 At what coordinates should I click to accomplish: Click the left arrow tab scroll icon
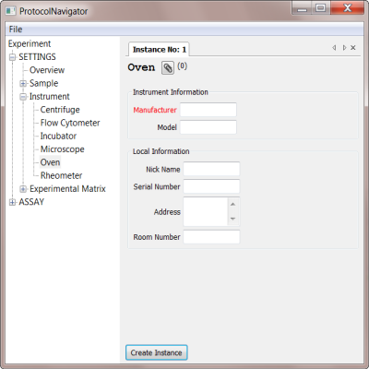334,48
